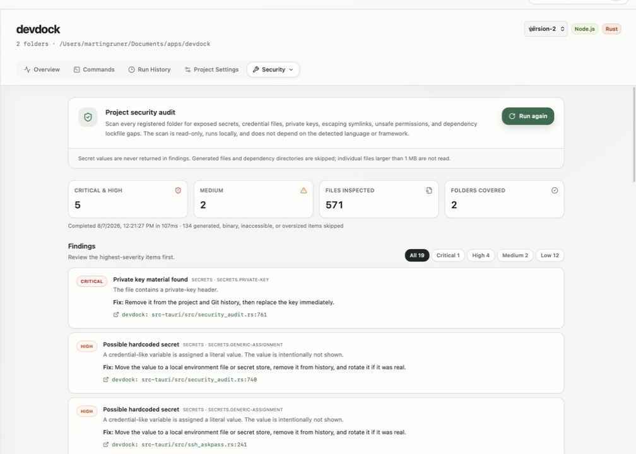Click the Project Settings sliders icon
Image resolution: width=636 pixels, height=454 pixels.
(187, 70)
